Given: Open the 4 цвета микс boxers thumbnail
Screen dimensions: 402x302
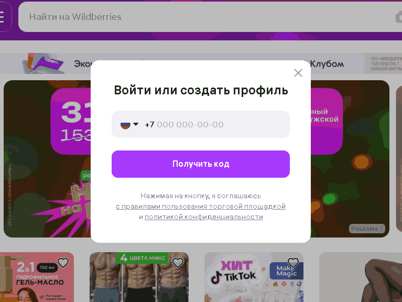Looking at the screenshot, I should (x=139, y=277).
